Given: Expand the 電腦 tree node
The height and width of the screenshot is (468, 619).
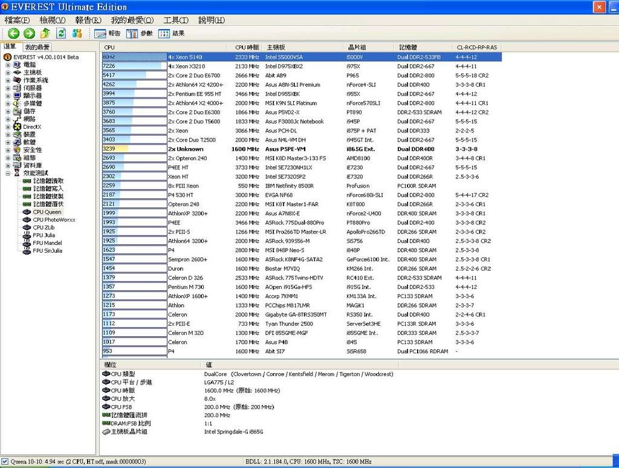Looking at the screenshot, I should tap(8, 65).
